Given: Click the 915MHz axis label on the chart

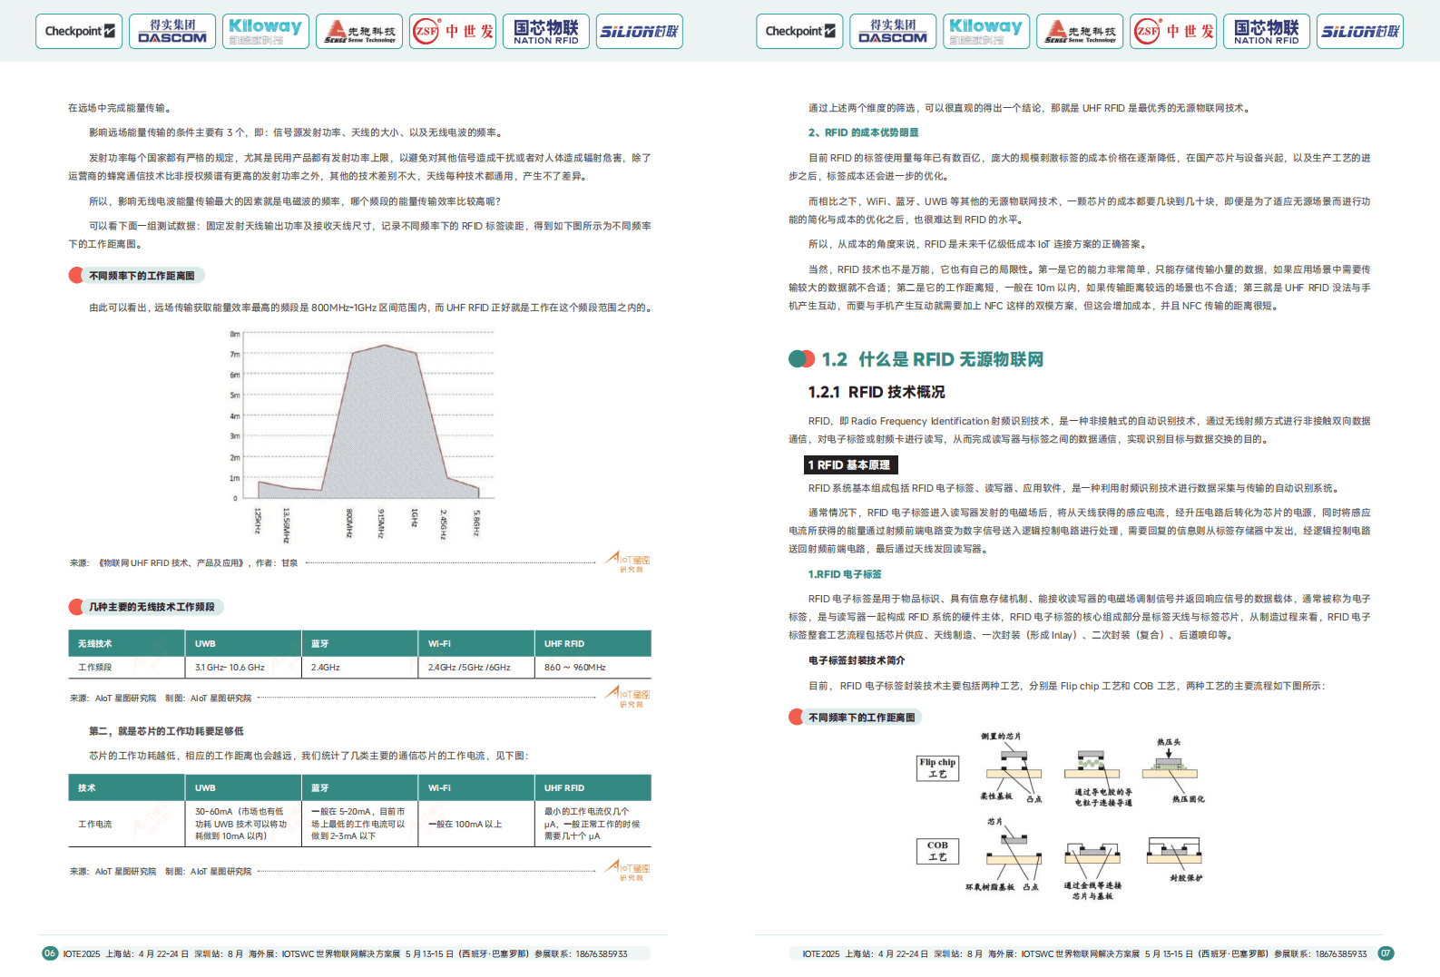Looking at the screenshot, I should point(382,523).
